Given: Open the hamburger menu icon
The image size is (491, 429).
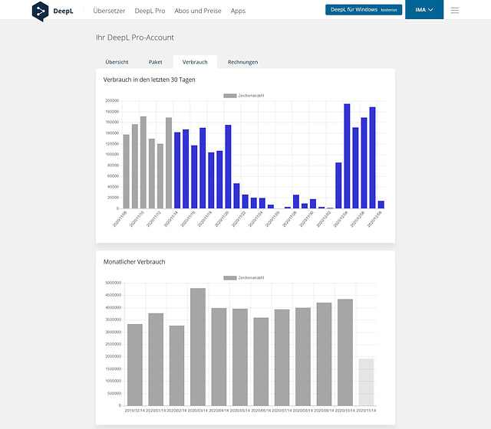Looking at the screenshot, I should (x=455, y=10).
